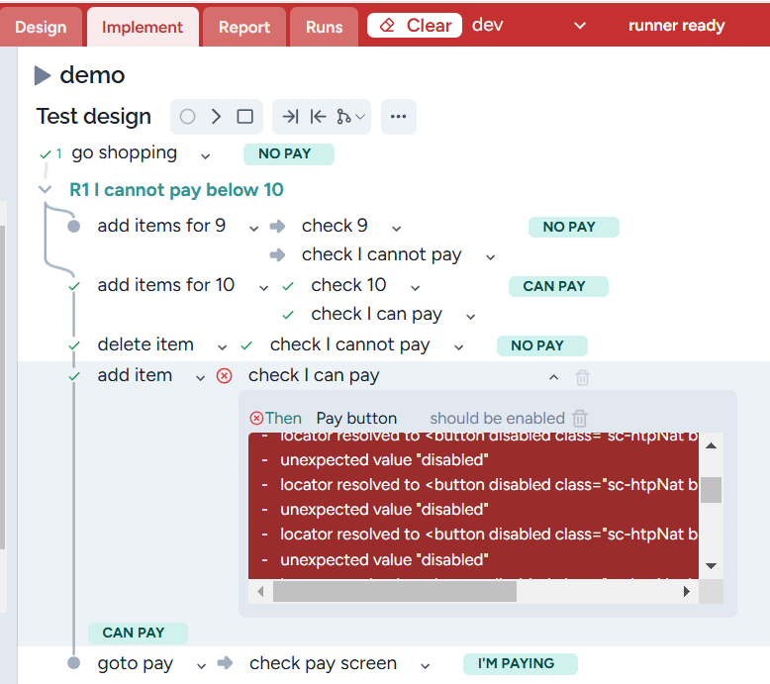Switch to the Runs tab

pos(324,27)
